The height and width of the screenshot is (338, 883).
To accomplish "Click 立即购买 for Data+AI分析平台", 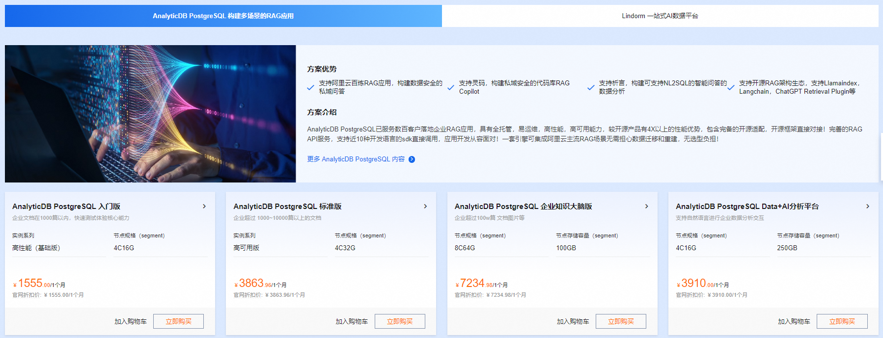I will (x=842, y=321).
